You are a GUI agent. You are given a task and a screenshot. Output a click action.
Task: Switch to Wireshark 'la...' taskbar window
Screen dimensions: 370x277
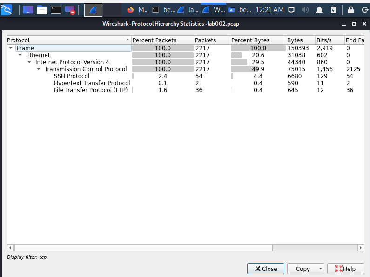(x=188, y=10)
